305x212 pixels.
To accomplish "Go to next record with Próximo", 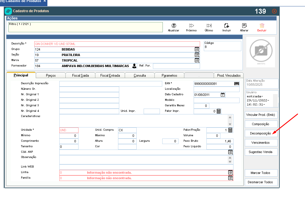I will pyautogui.click(x=191, y=28).
